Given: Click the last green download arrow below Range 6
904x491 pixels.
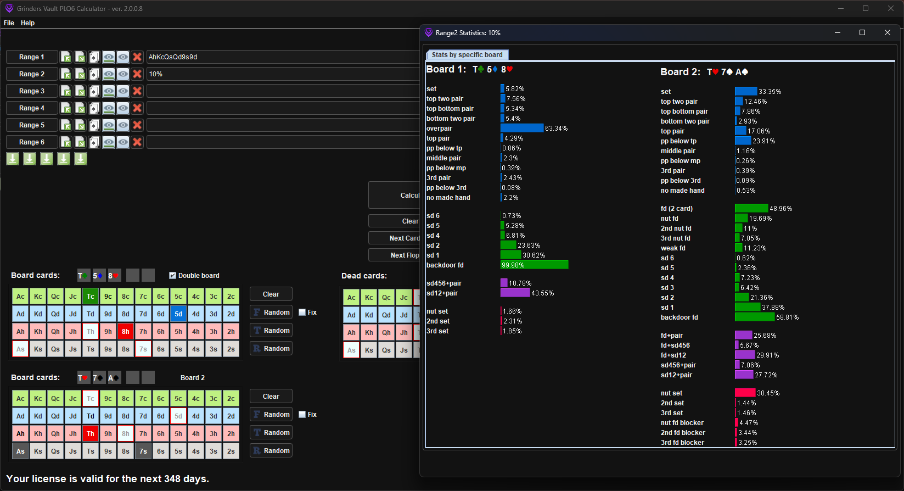Looking at the screenshot, I should click(x=81, y=159).
